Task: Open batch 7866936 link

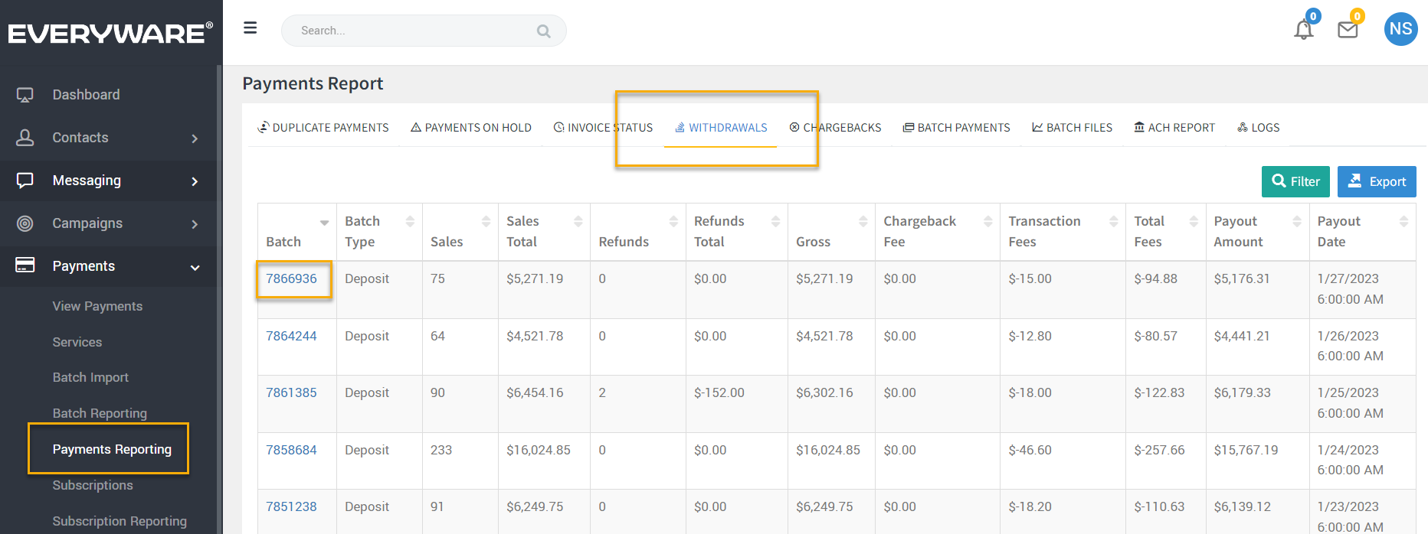Action: 291,278
